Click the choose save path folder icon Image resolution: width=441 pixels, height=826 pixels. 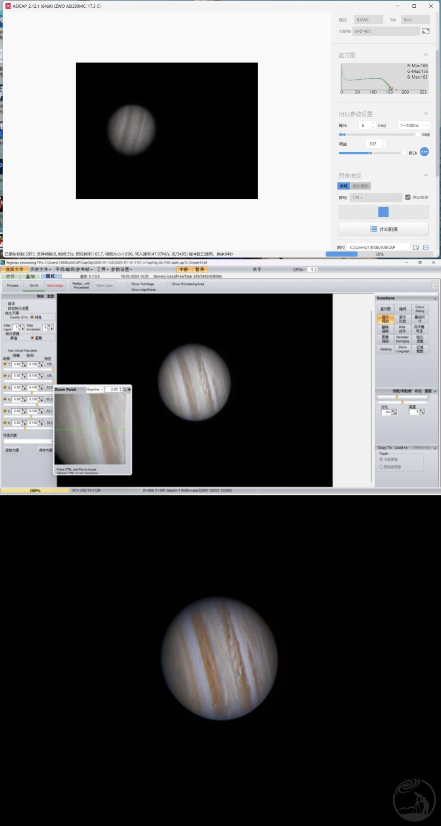coord(416,247)
